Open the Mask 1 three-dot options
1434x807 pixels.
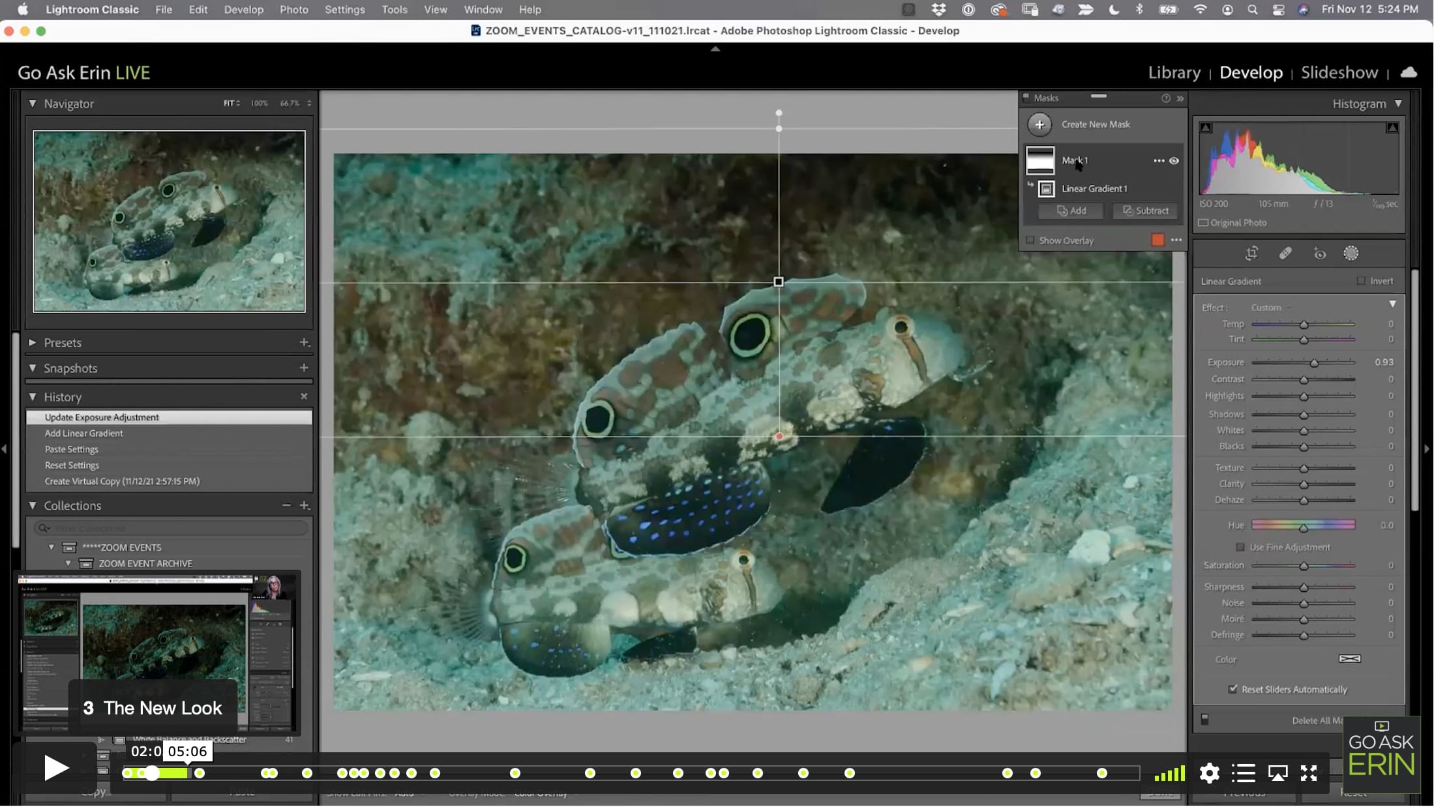click(1158, 160)
